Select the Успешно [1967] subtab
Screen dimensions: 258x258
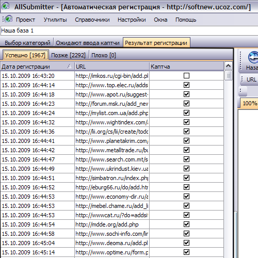pyautogui.click(x=25, y=55)
